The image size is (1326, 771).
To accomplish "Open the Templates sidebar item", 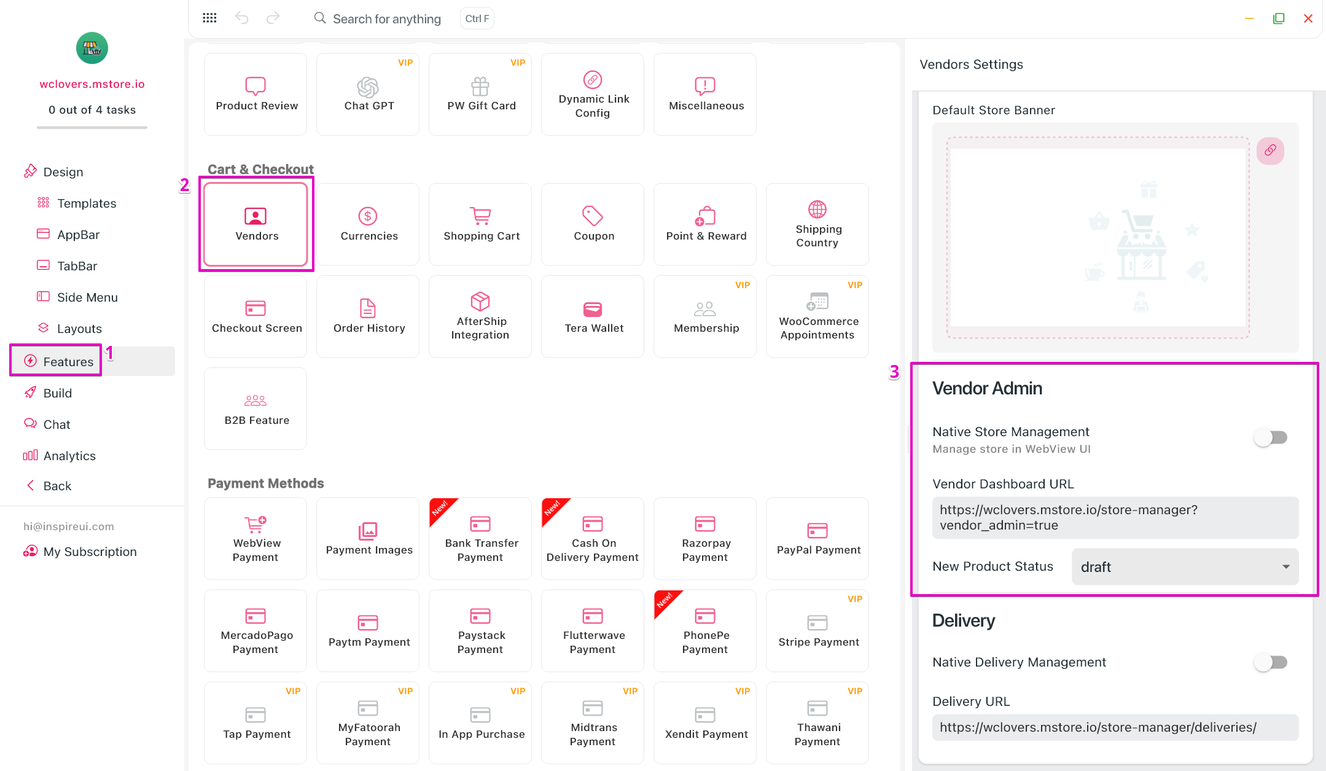I will [86, 203].
